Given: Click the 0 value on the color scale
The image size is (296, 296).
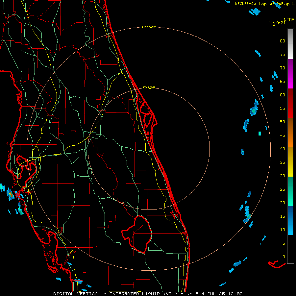Looking at the screenshot, I should tap(284, 257).
